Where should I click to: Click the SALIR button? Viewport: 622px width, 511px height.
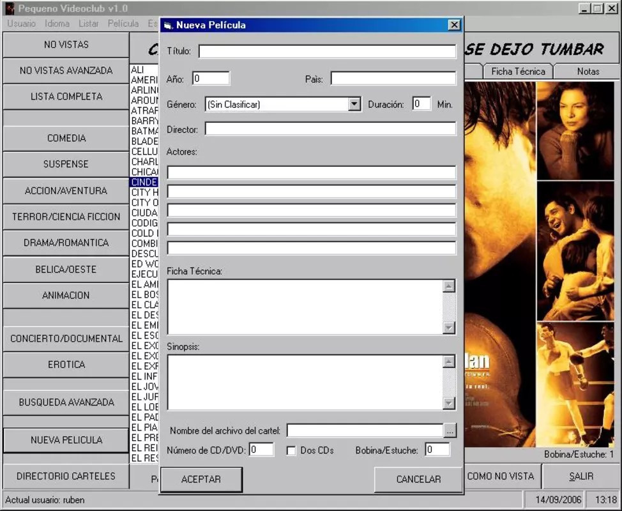[580, 476]
